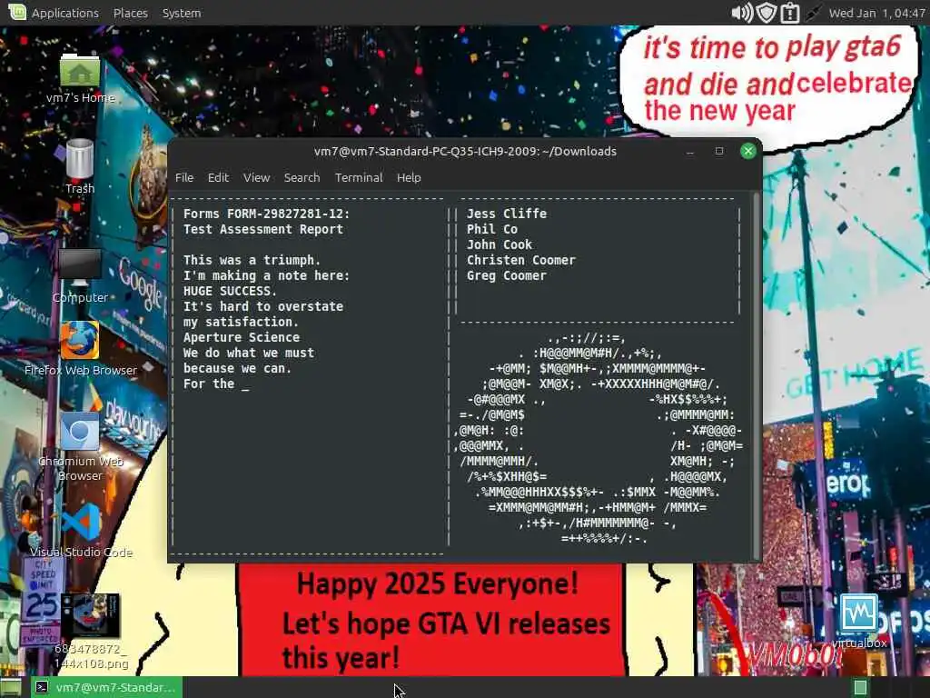Open the Places menu
This screenshot has height=698, width=930.
[131, 13]
